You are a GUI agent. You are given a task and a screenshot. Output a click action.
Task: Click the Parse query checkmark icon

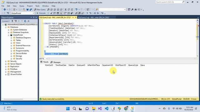coord(51,13)
